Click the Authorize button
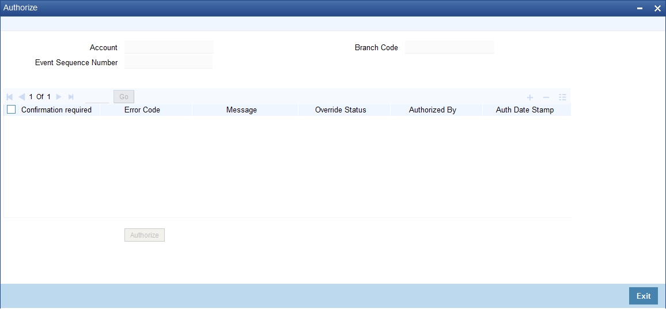Viewport: 666px width, 312px height. pyautogui.click(x=145, y=235)
